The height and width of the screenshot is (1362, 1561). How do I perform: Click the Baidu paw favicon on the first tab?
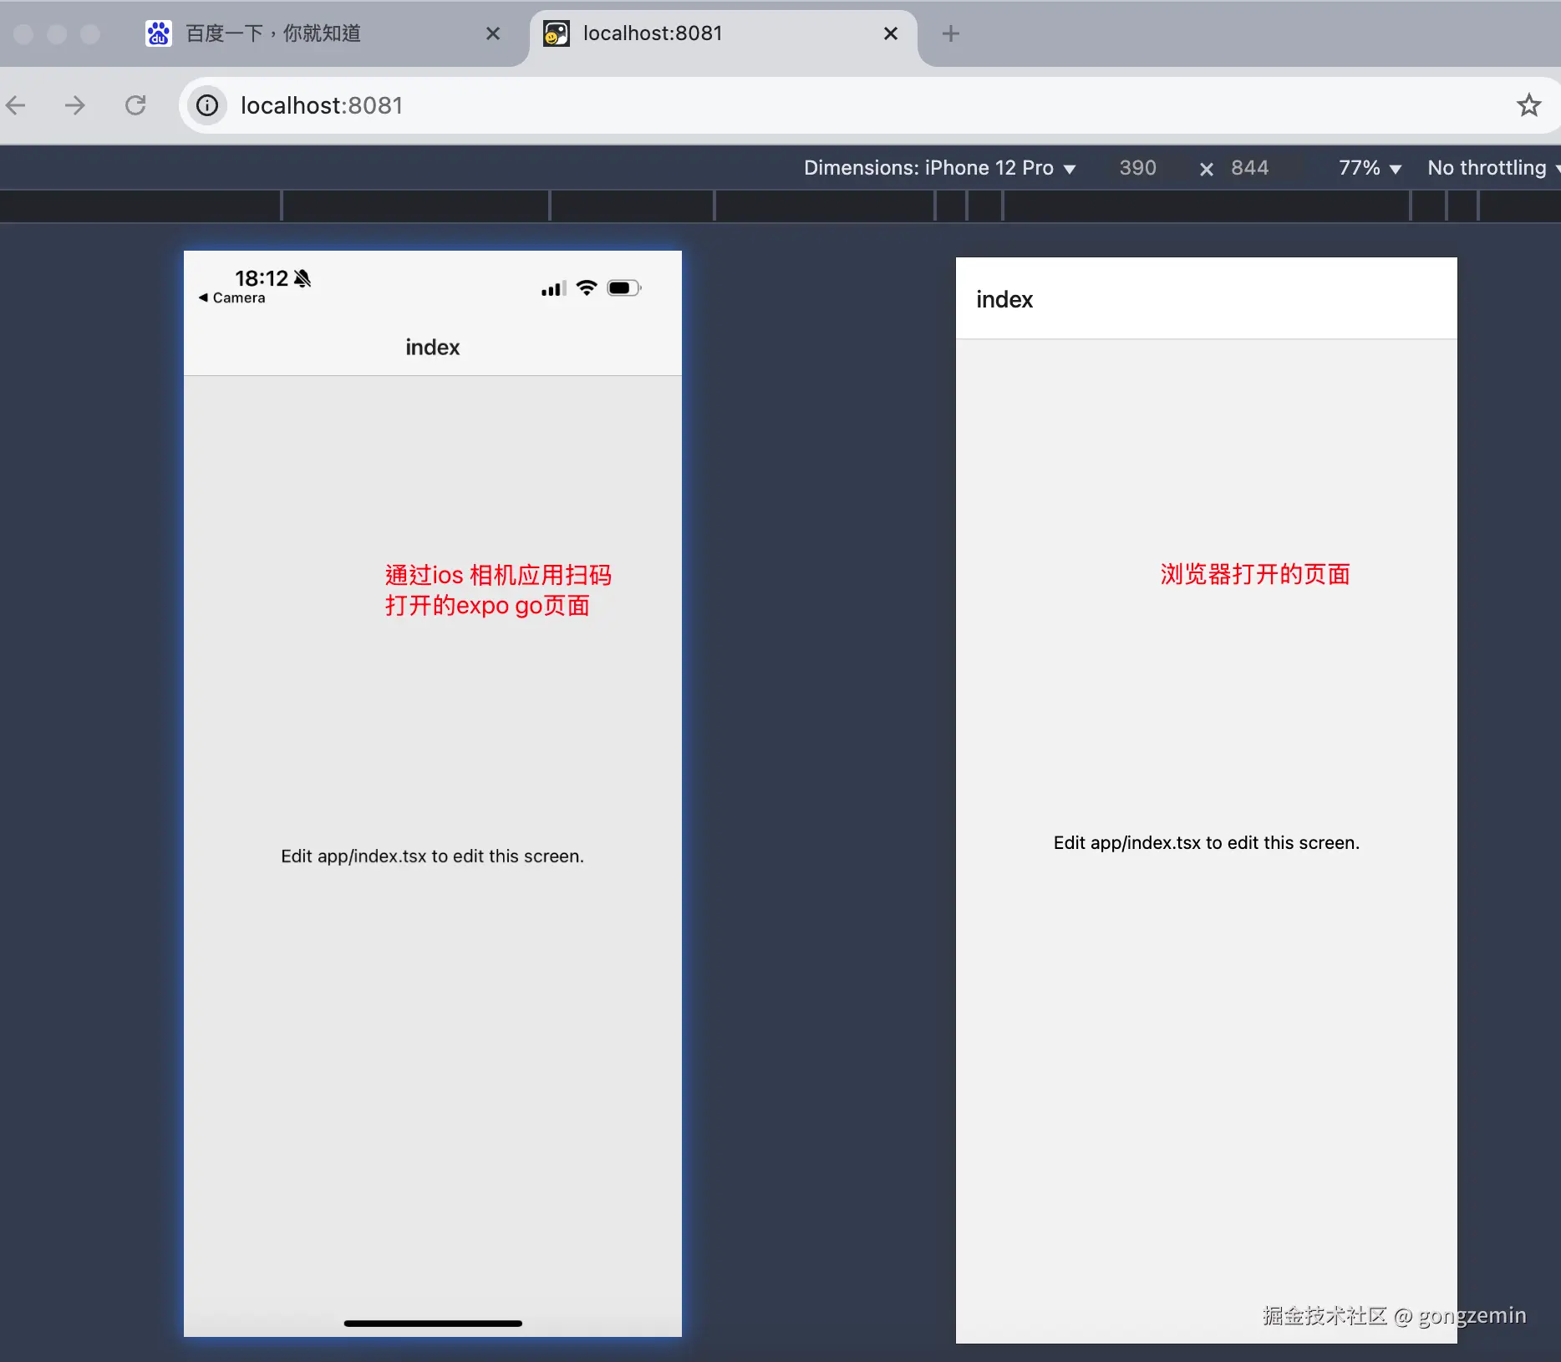159,33
